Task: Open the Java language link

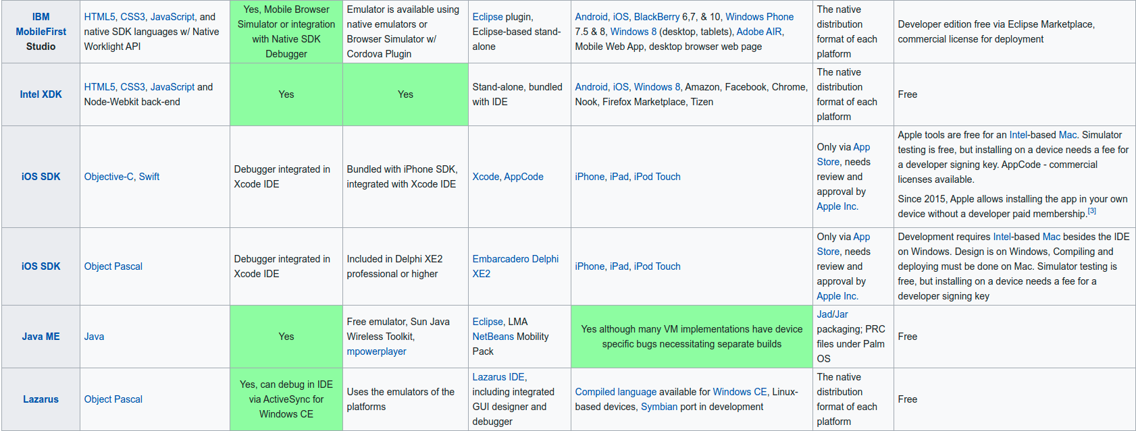Action: 94,337
